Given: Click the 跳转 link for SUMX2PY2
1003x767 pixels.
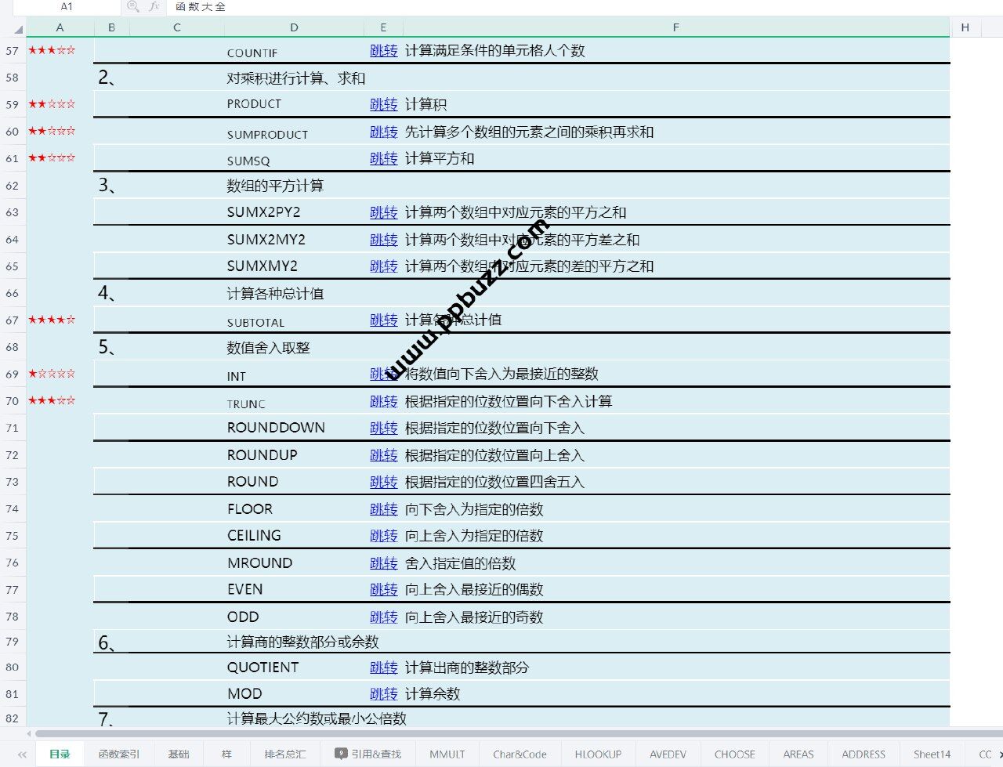Looking at the screenshot, I should point(384,212).
